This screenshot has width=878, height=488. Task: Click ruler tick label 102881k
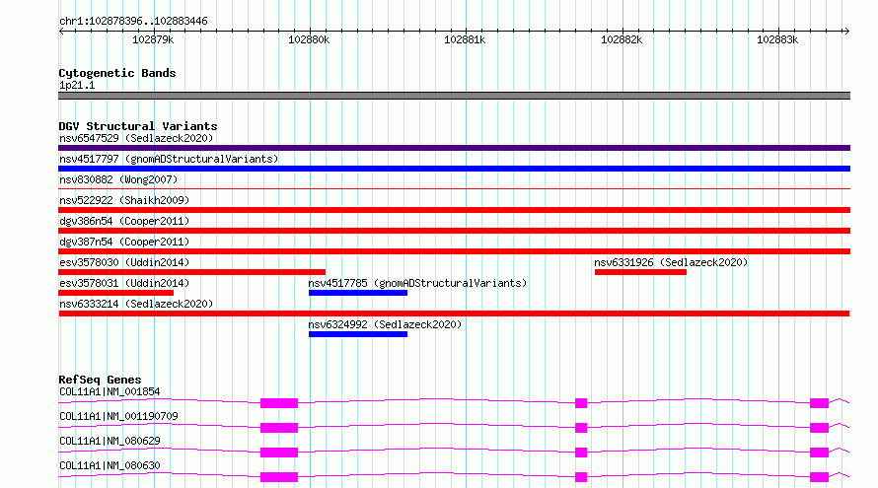[465, 39]
